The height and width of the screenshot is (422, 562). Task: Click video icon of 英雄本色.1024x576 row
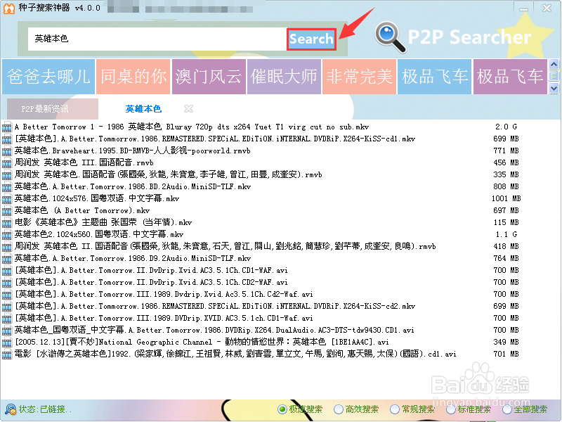(7, 199)
